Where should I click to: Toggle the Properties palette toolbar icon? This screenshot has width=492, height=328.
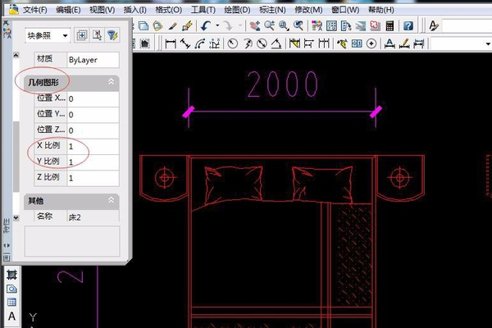coord(317,25)
